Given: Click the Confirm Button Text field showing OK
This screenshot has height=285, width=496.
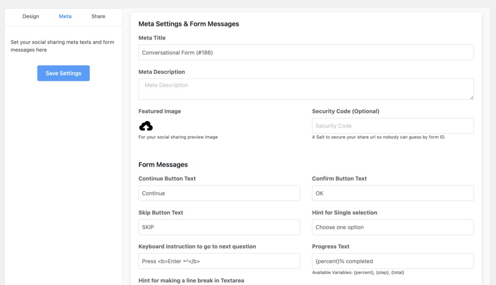Looking at the screenshot, I should [391, 193].
